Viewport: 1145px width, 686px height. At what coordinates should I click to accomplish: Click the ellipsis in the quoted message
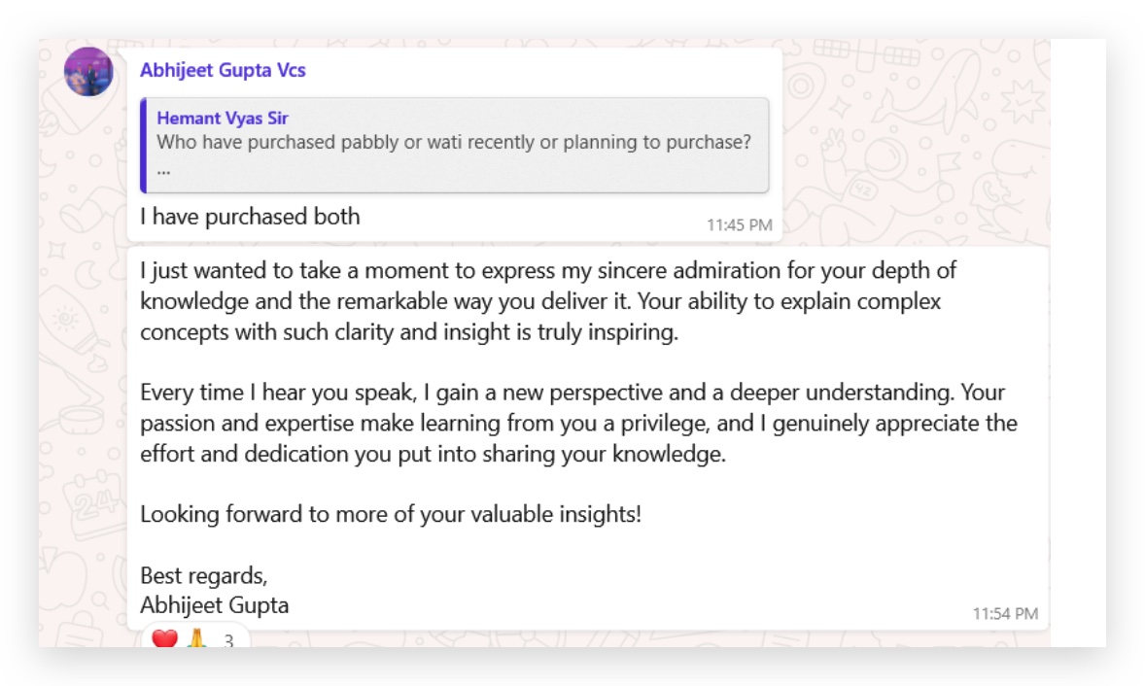click(163, 167)
